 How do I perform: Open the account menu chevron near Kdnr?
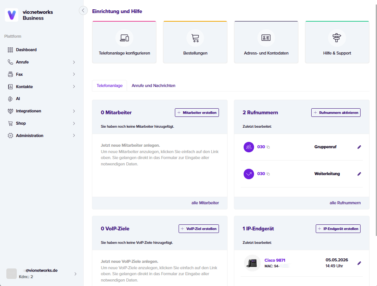[x=75, y=274]
